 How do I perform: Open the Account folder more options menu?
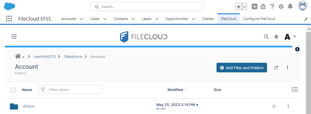(x=287, y=67)
